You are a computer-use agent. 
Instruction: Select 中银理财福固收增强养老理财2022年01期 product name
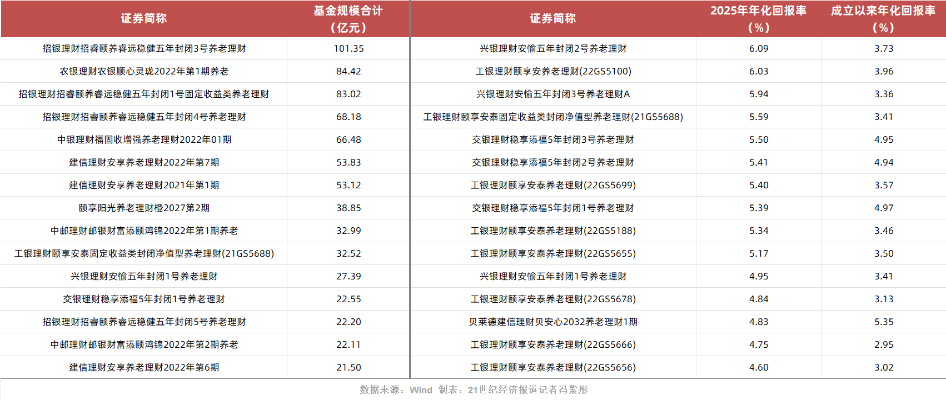coord(144,140)
